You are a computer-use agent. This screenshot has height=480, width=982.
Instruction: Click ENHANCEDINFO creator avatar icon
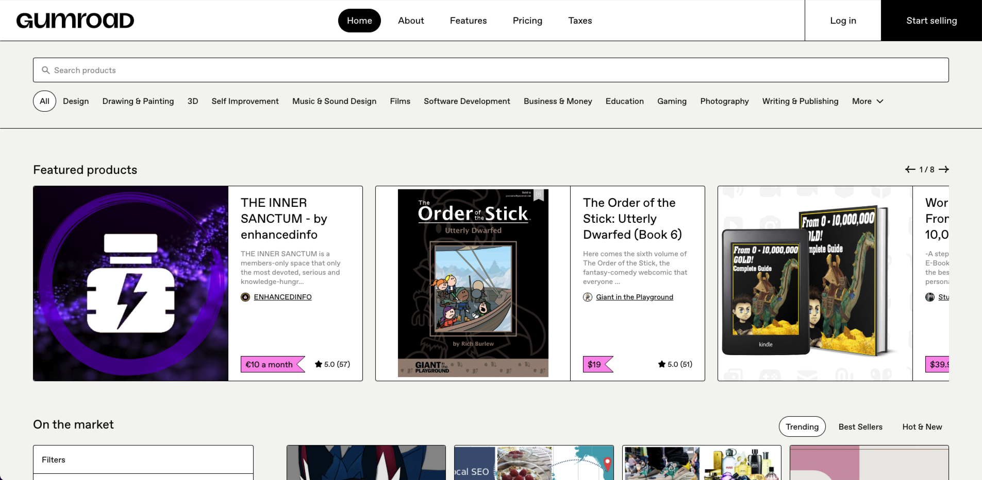coord(245,297)
